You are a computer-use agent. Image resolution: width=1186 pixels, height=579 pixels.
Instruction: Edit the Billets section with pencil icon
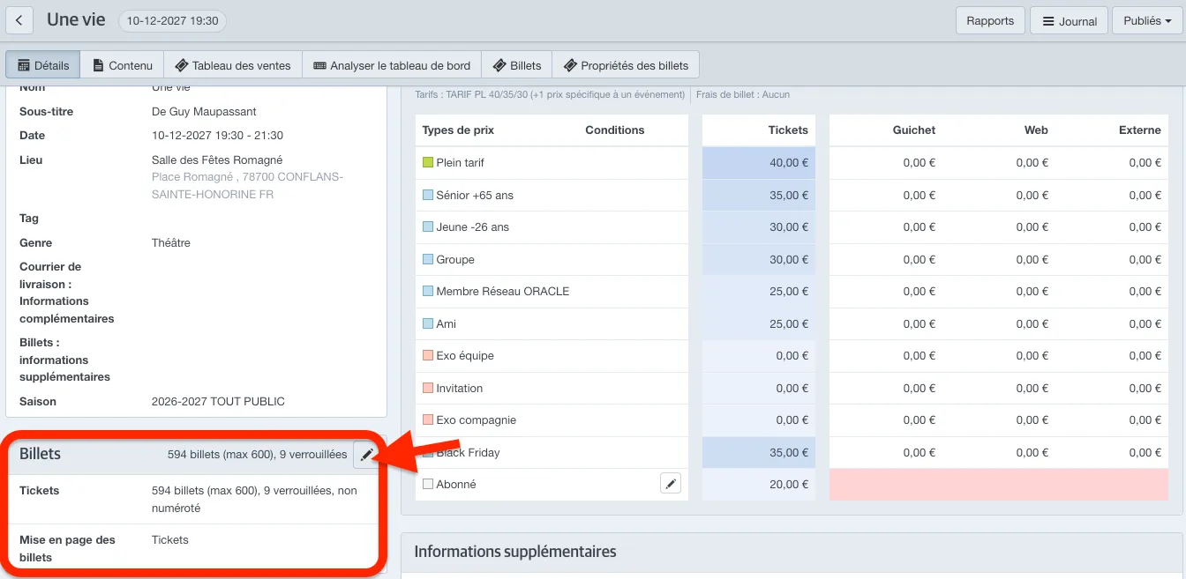(366, 455)
